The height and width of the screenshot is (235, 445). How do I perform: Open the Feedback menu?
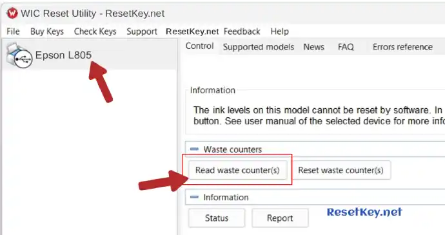(242, 31)
